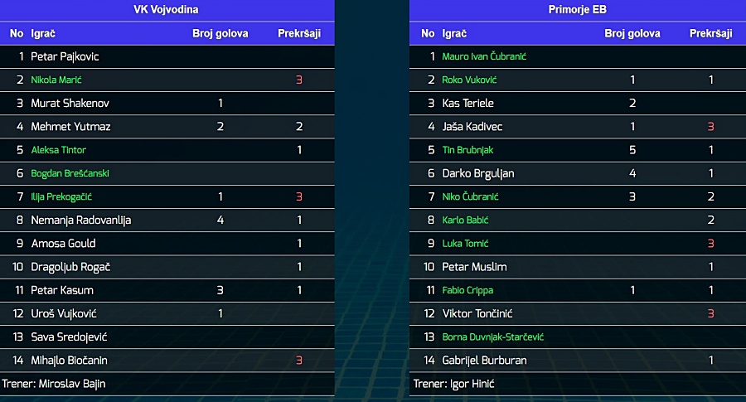
Task: Click the VK Vojvodina team header
Action: 166,9
